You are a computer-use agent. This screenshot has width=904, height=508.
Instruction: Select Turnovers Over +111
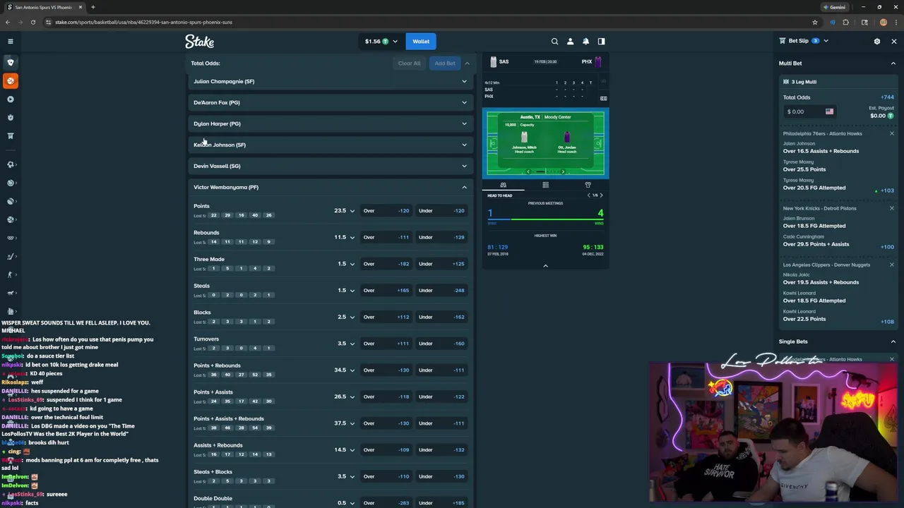click(x=386, y=344)
